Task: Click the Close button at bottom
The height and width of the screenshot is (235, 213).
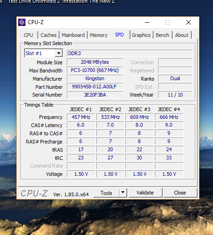Action: pyautogui.click(x=180, y=193)
